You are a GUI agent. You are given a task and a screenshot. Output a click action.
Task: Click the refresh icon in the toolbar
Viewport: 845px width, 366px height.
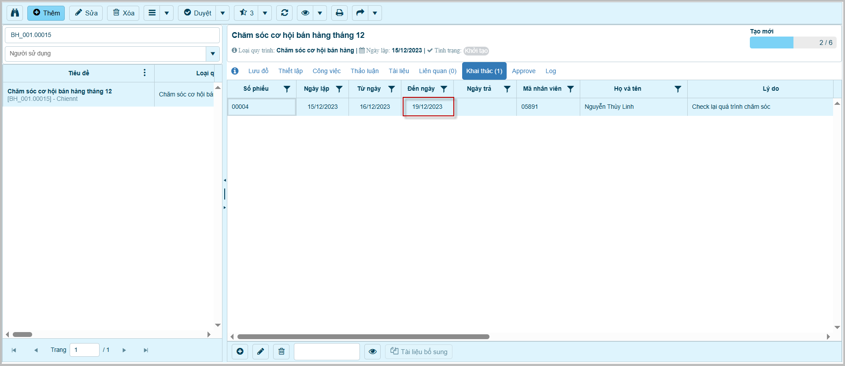click(x=285, y=13)
